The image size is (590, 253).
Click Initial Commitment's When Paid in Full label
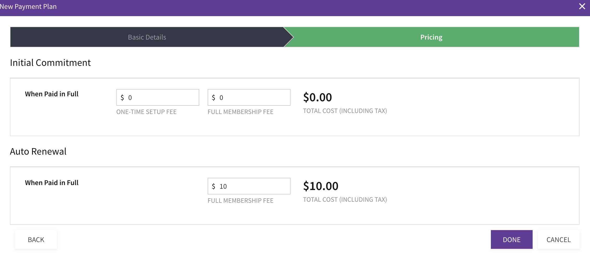[52, 94]
